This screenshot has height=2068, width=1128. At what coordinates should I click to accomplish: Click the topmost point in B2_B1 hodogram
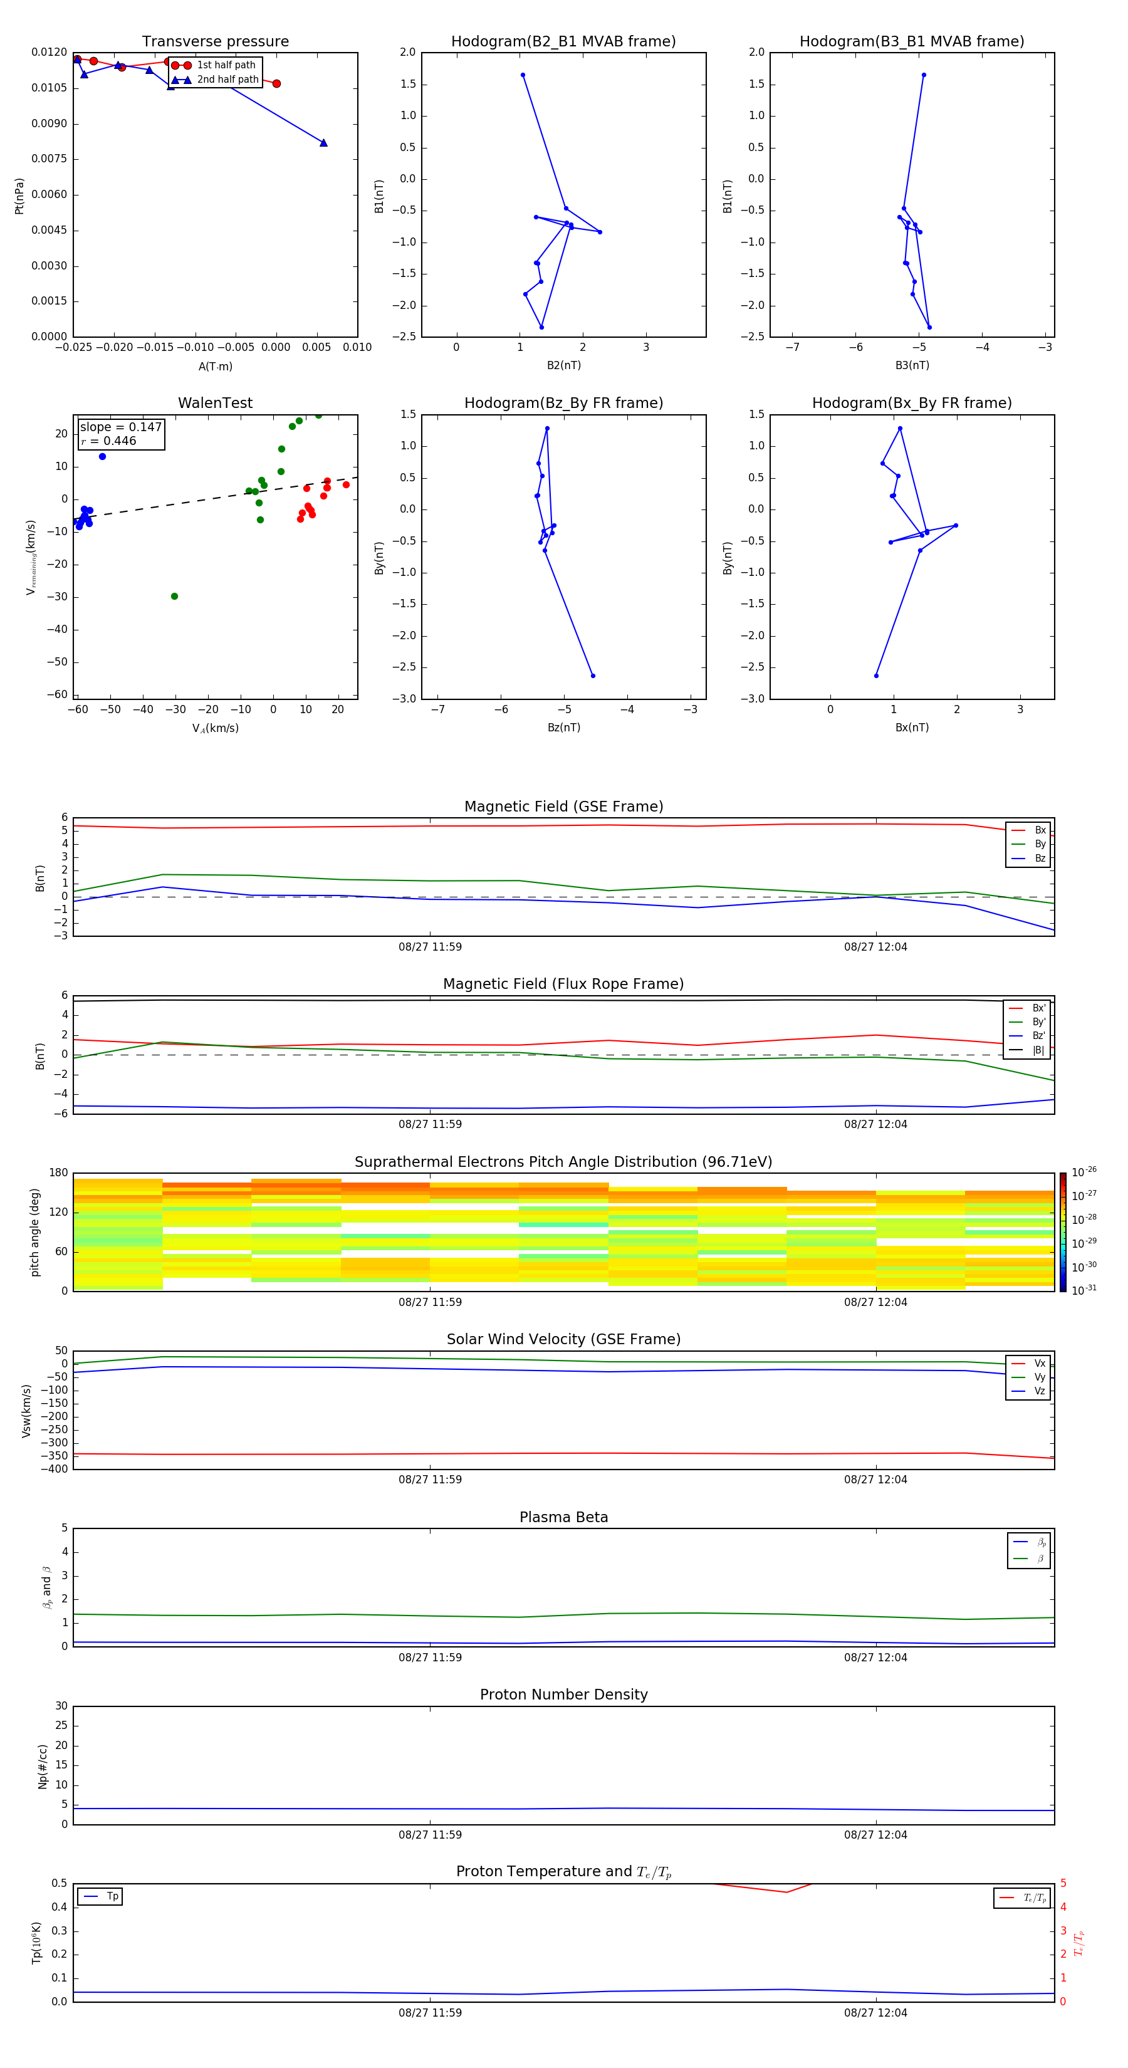[523, 75]
